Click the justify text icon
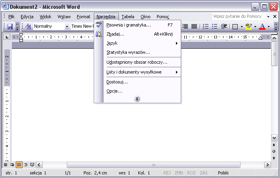Screen dimensions: 280x178 pyautogui.click(x=194, y=27)
